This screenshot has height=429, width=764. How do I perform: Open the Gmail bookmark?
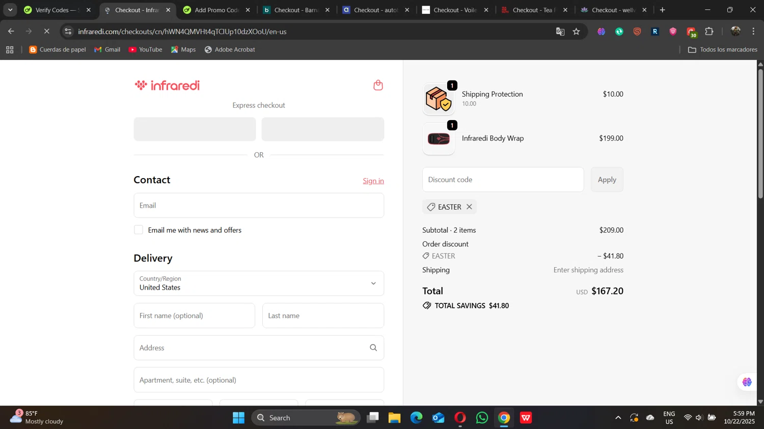point(107,49)
